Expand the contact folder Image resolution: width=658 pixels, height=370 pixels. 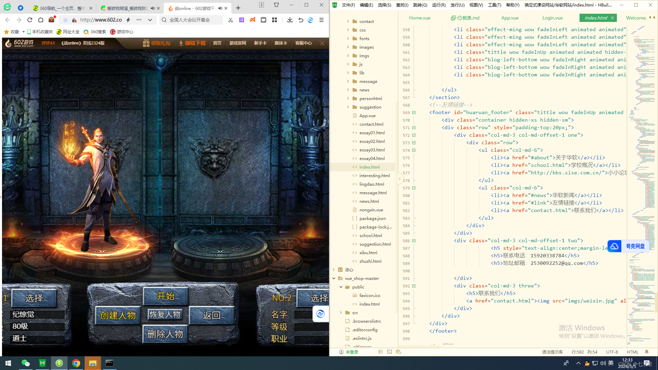click(x=348, y=21)
